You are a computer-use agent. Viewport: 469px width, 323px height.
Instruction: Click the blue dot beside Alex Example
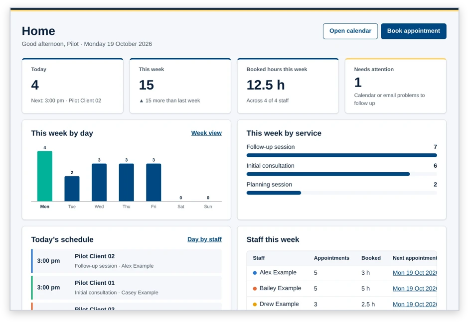255,273
